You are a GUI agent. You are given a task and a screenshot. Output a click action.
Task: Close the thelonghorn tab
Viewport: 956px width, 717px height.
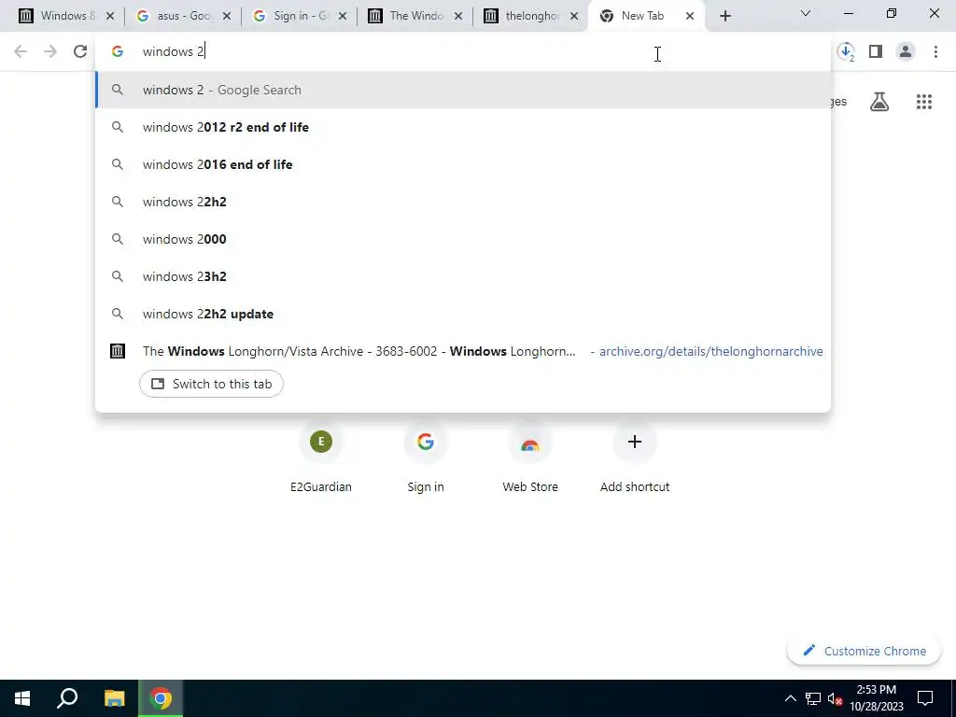click(x=574, y=17)
